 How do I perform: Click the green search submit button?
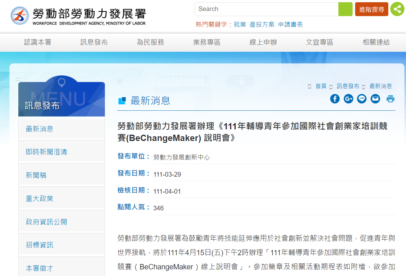point(345,9)
